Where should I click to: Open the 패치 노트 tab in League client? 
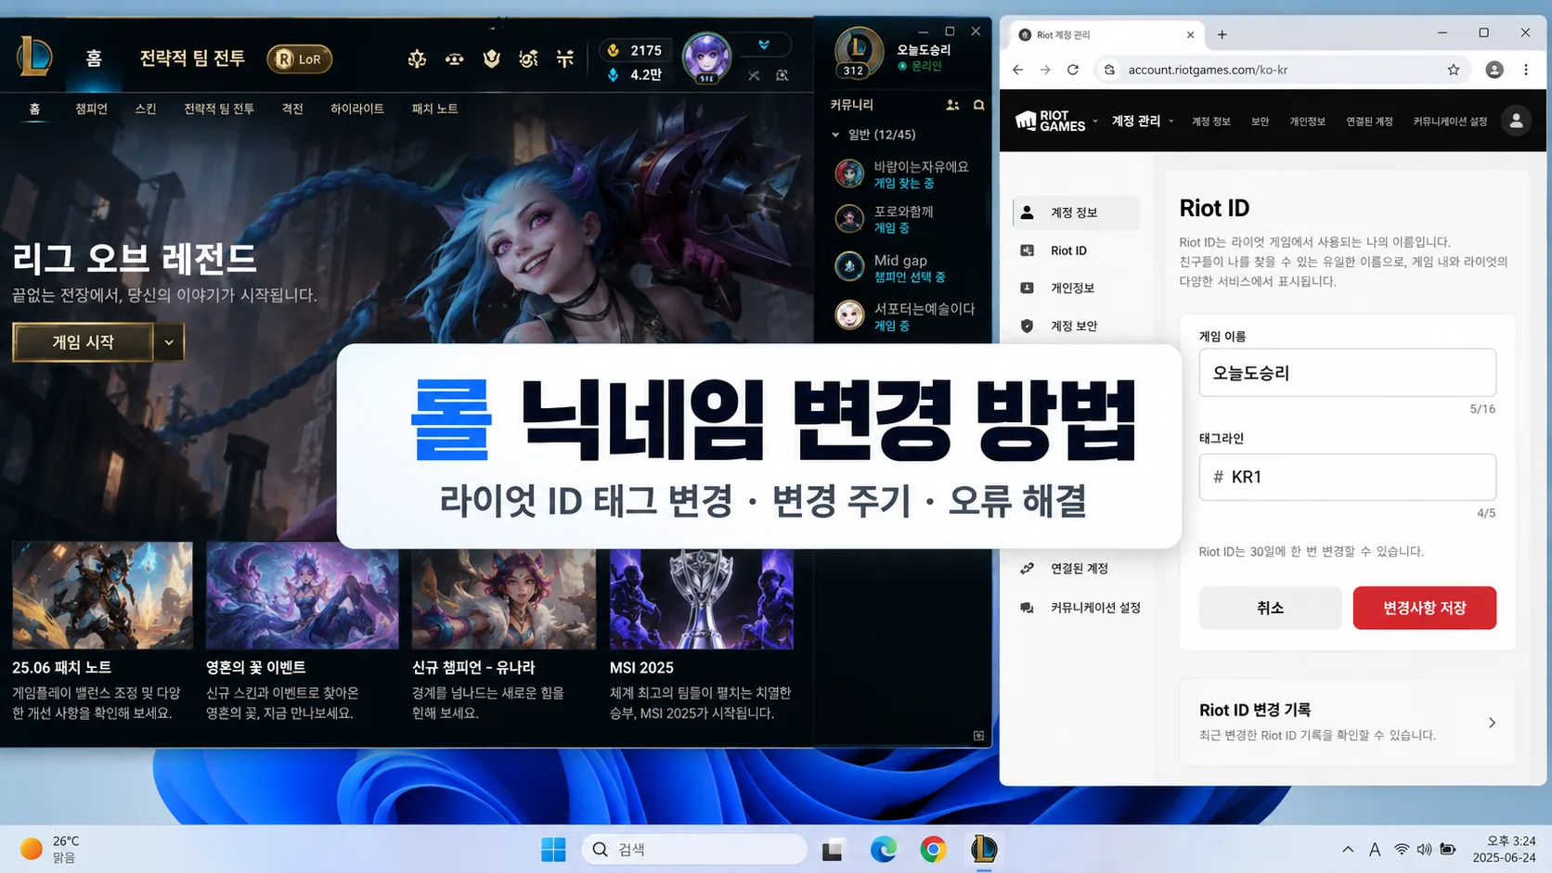[x=434, y=109]
